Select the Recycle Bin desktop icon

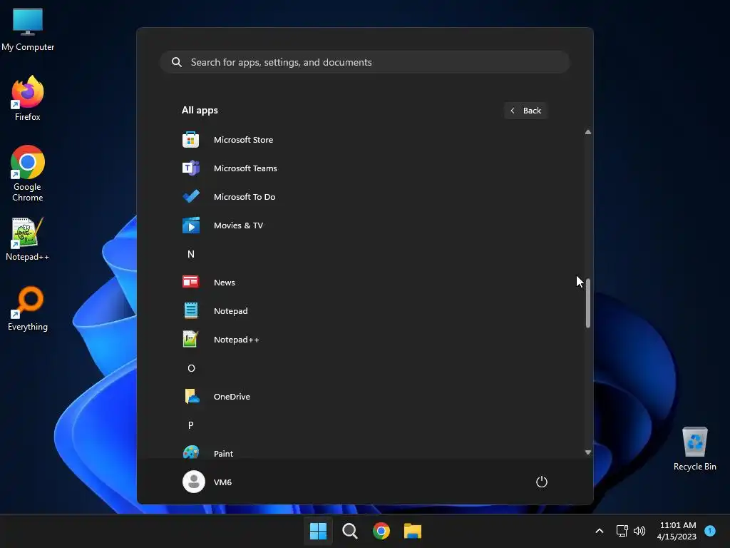coord(694,450)
